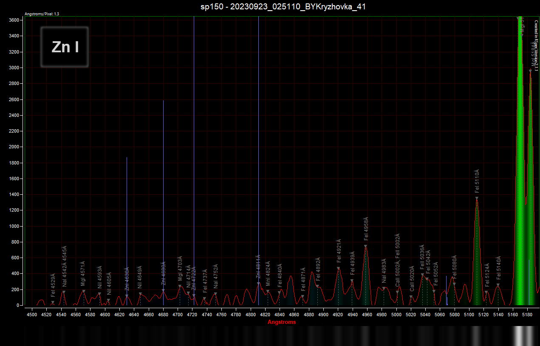The height and width of the screenshot is (346, 540).
Task: Click the FeI 5080Å peak label
Action: pyautogui.click(x=454, y=267)
